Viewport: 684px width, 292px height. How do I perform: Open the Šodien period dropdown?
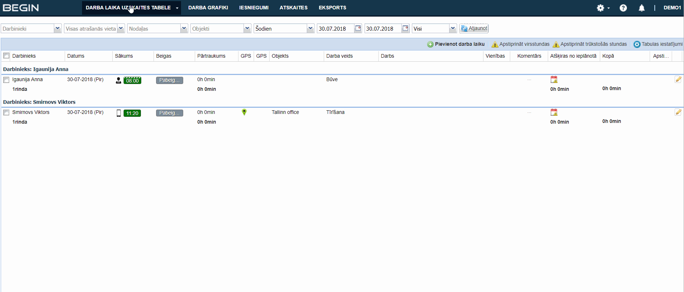click(310, 28)
